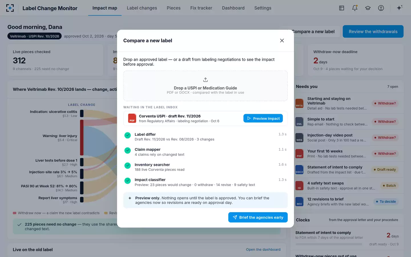Open notifications bell icon

355,8
